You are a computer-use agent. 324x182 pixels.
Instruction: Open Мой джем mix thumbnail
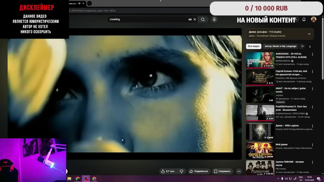pos(260,151)
